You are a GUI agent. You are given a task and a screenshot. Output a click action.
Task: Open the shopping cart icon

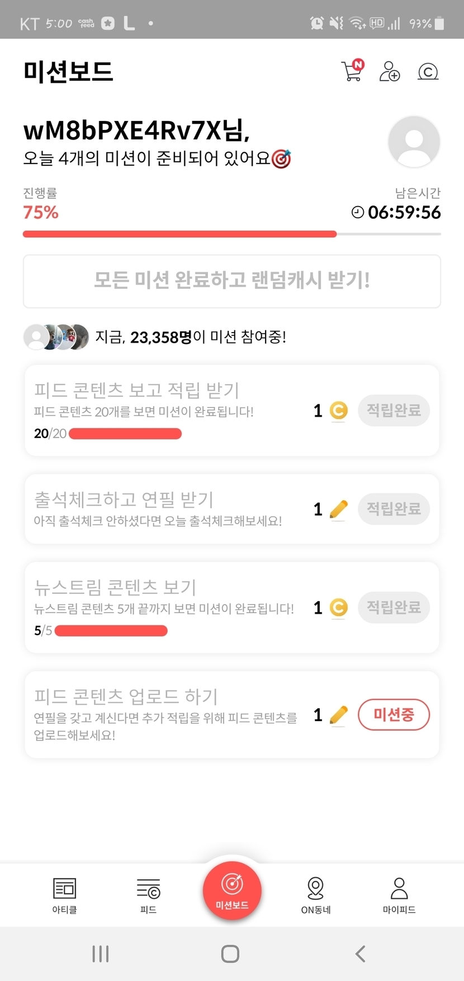(x=352, y=71)
